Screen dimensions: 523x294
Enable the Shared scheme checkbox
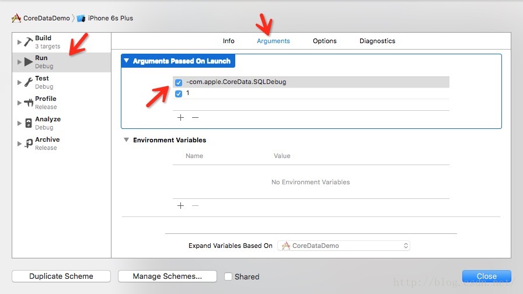(228, 276)
